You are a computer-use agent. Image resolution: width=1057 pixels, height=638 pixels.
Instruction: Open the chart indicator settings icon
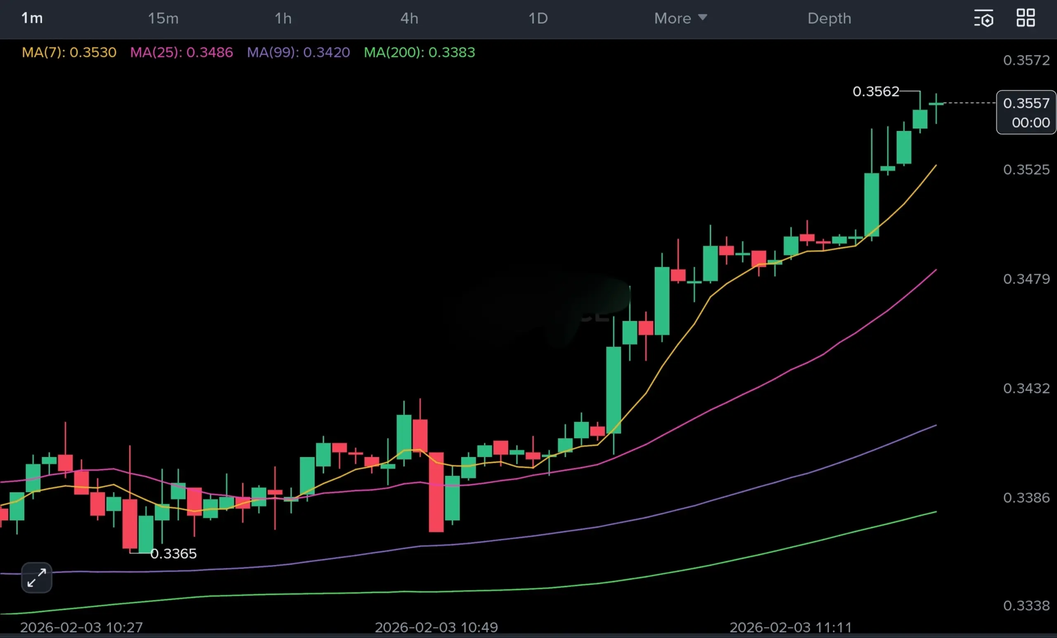click(983, 19)
